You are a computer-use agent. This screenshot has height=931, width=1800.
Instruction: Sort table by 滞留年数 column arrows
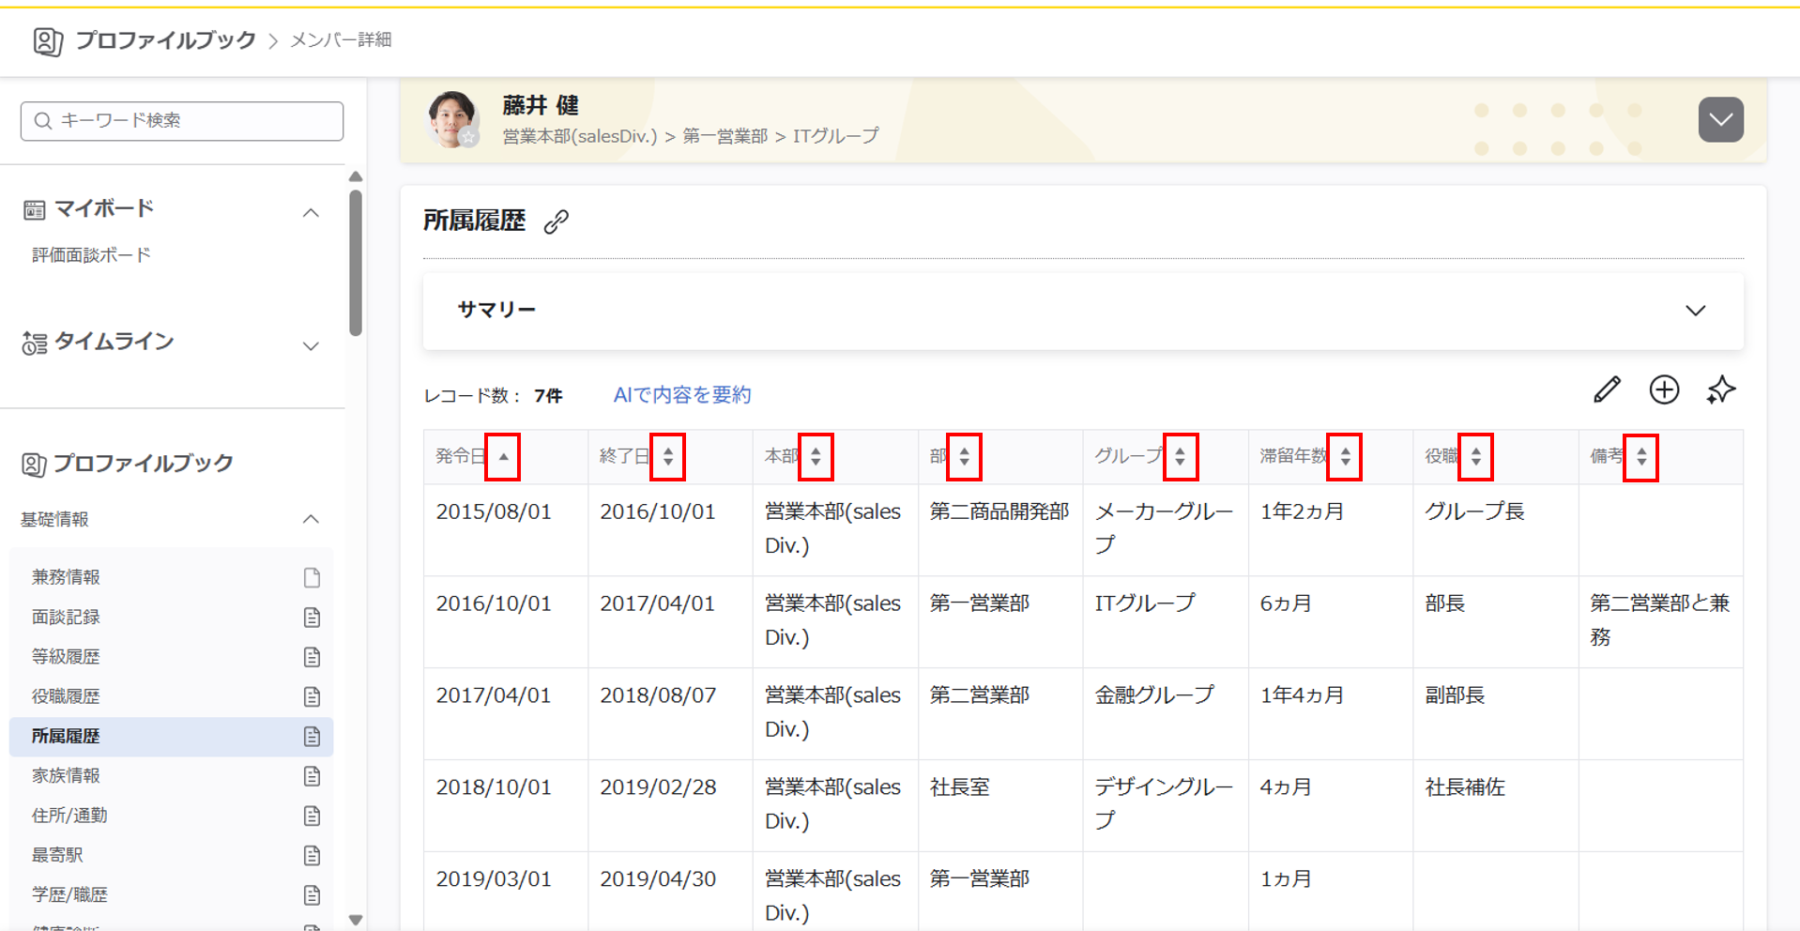tap(1345, 457)
